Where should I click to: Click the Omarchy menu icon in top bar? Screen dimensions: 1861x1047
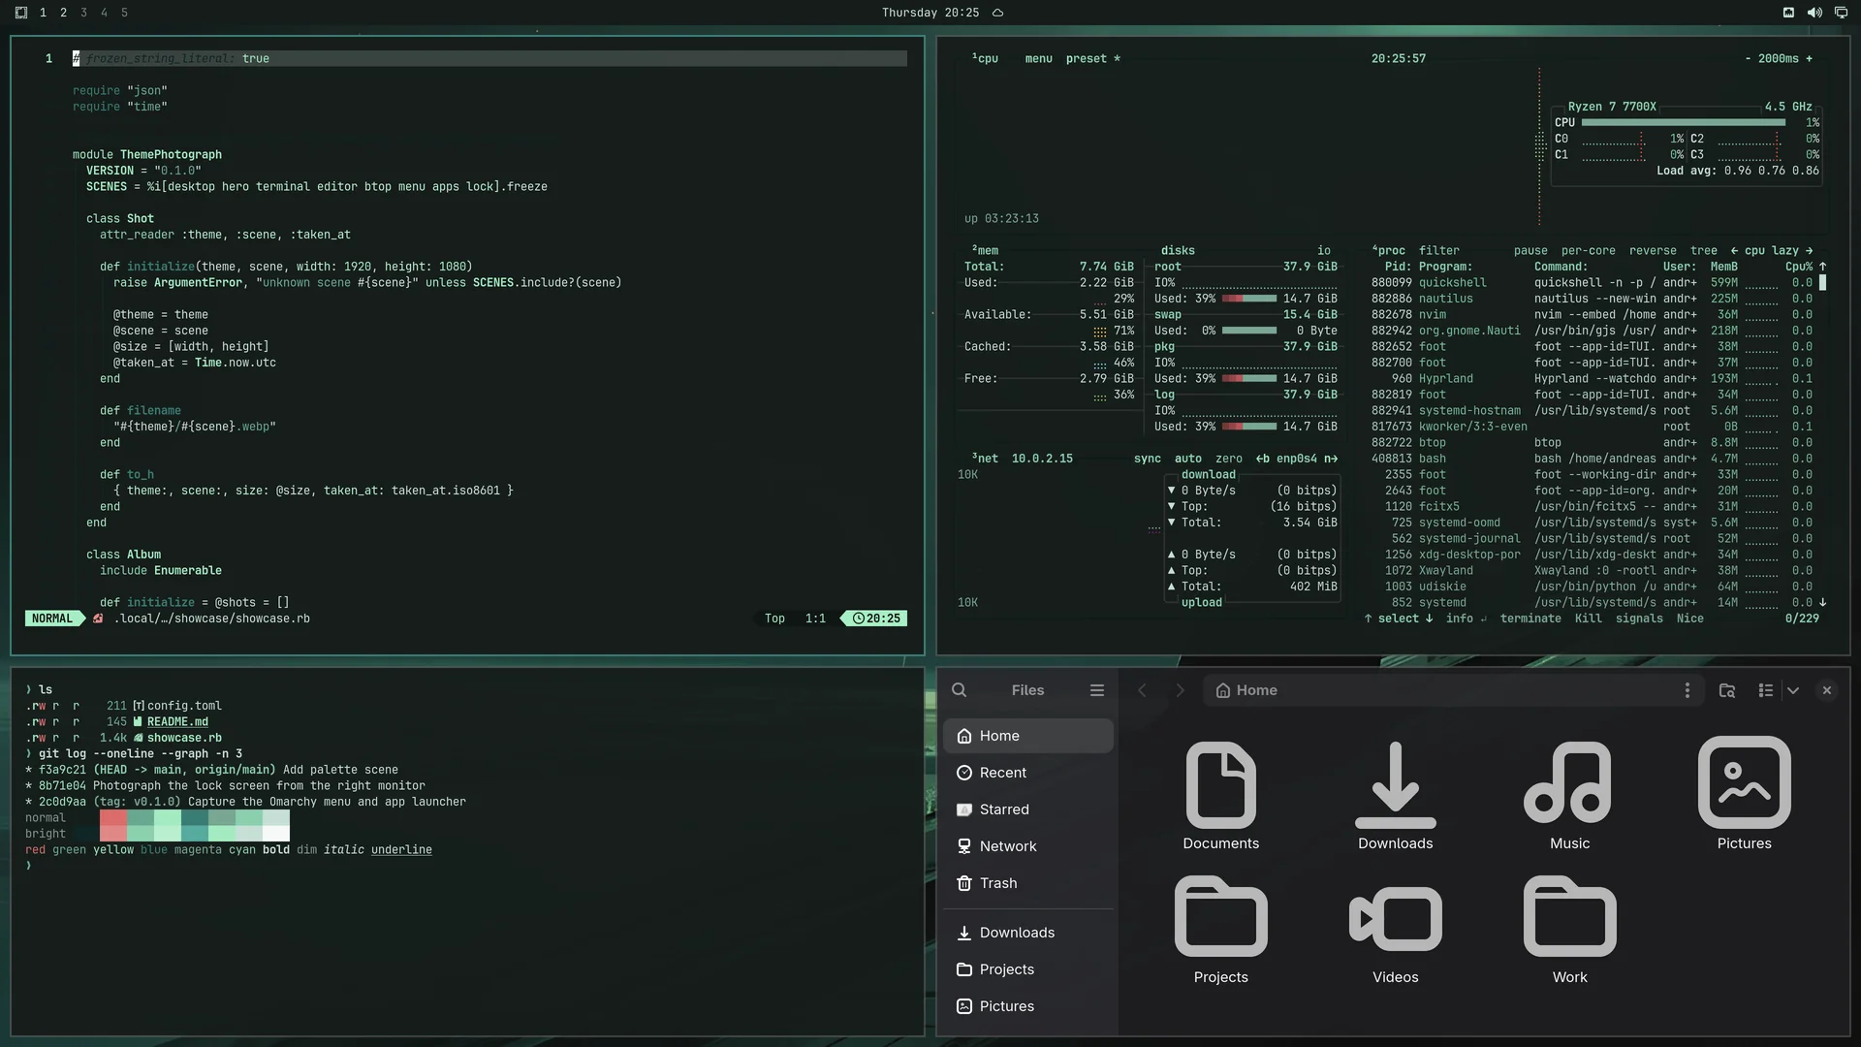(20, 13)
